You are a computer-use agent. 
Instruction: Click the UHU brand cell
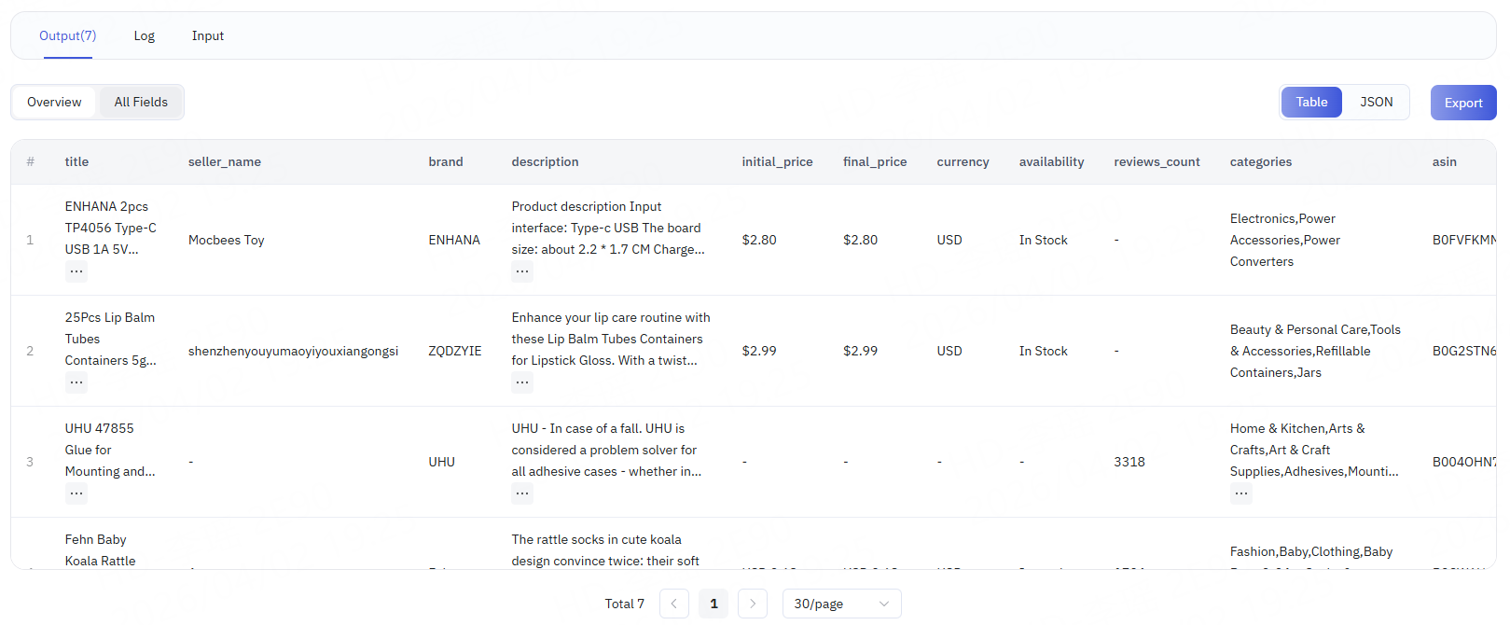(x=441, y=462)
